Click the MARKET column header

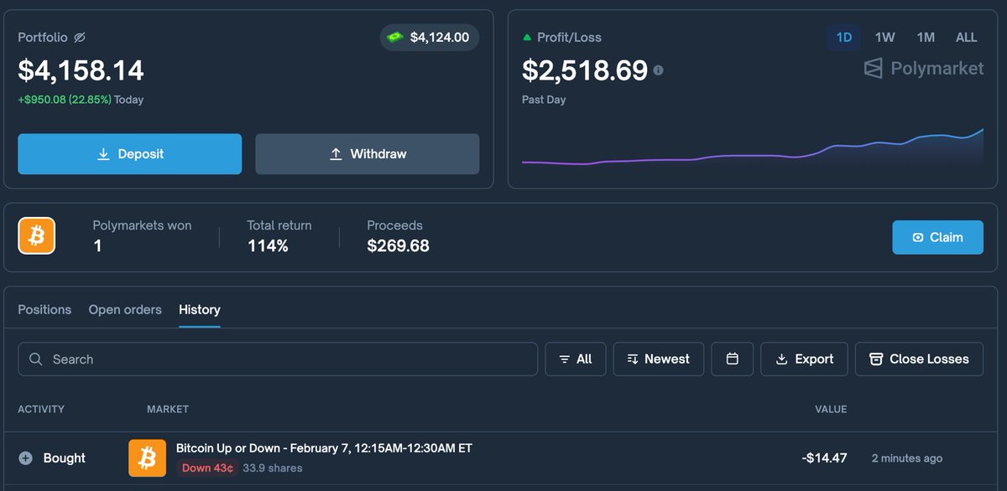pos(168,409)
